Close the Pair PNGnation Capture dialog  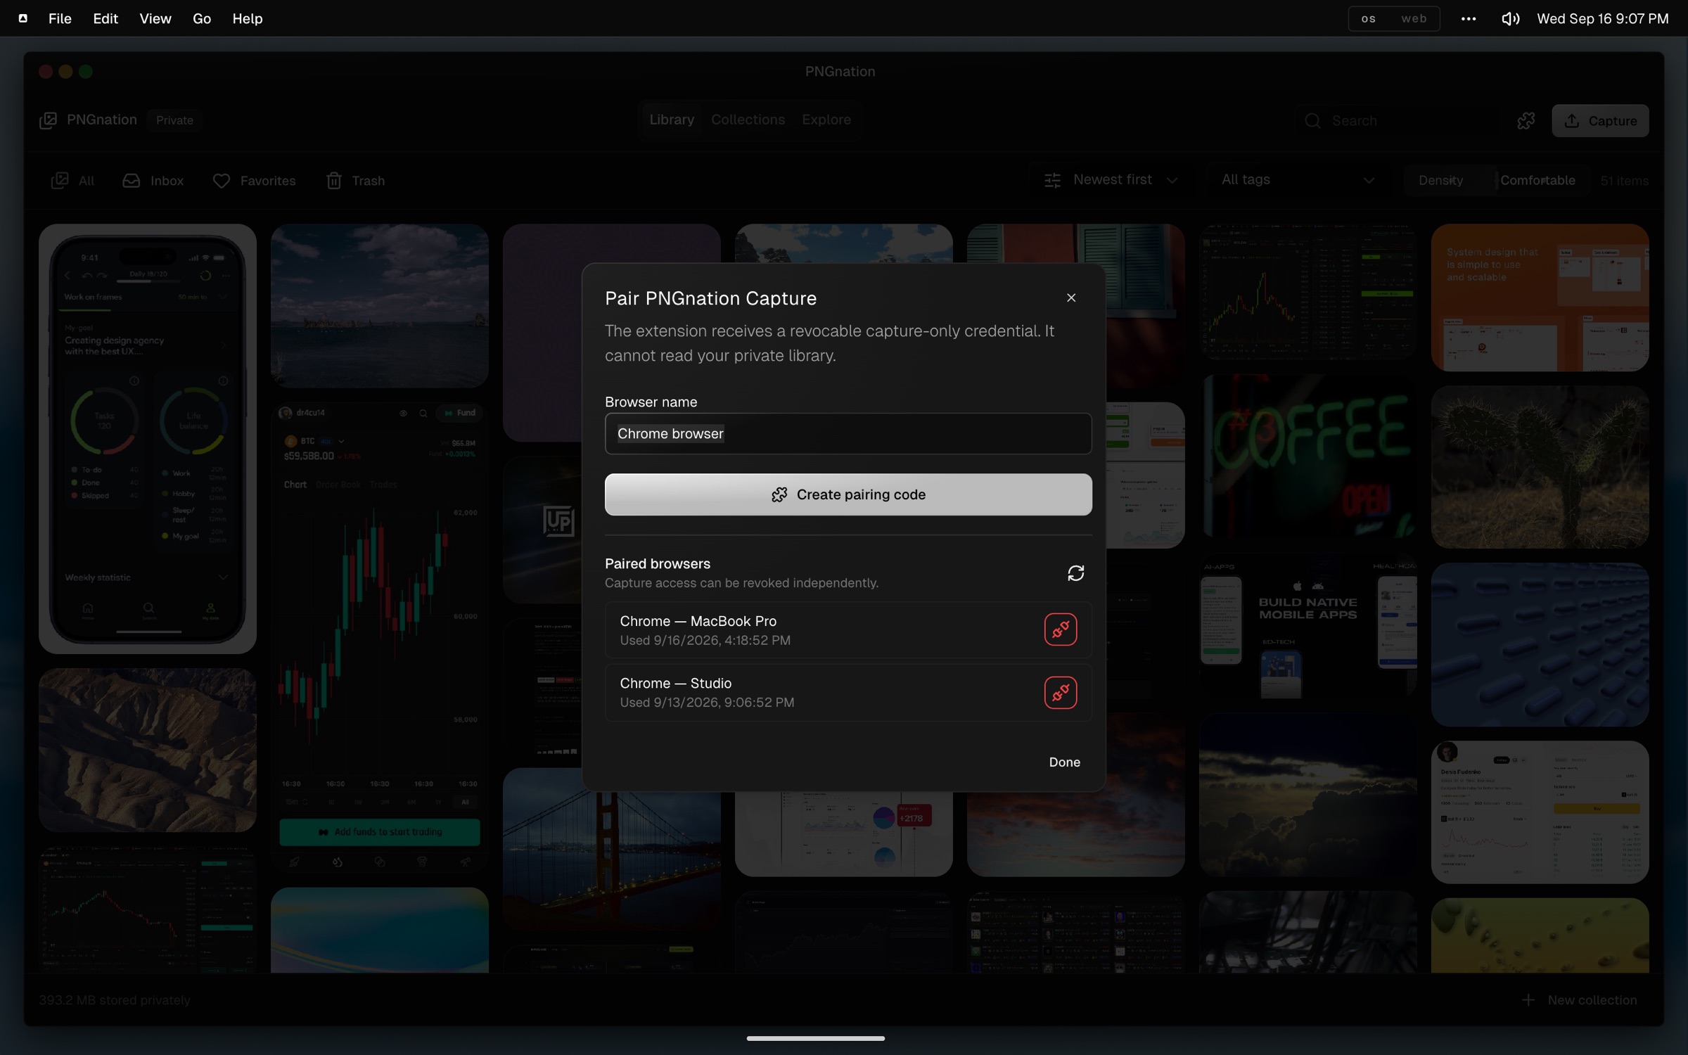tap(1071, 298)
